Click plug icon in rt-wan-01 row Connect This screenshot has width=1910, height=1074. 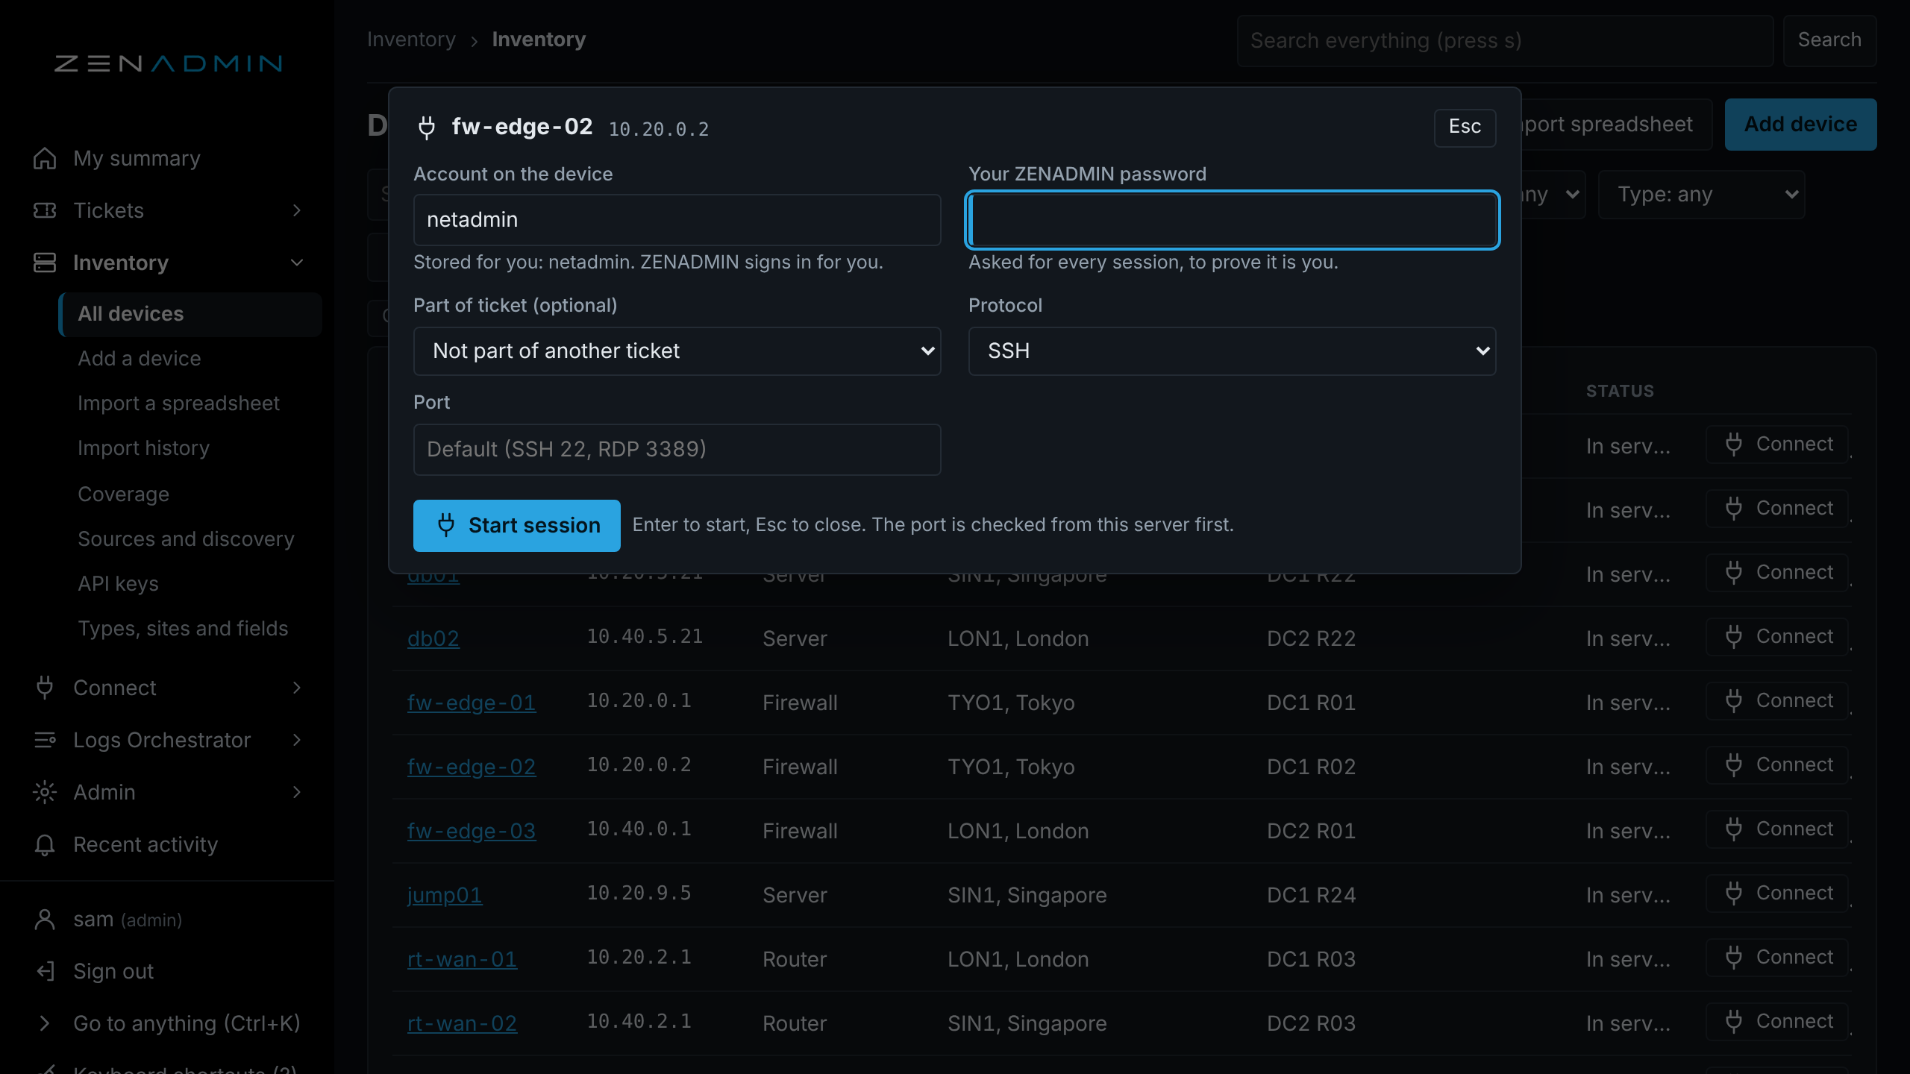click(x=1734, y=957)
